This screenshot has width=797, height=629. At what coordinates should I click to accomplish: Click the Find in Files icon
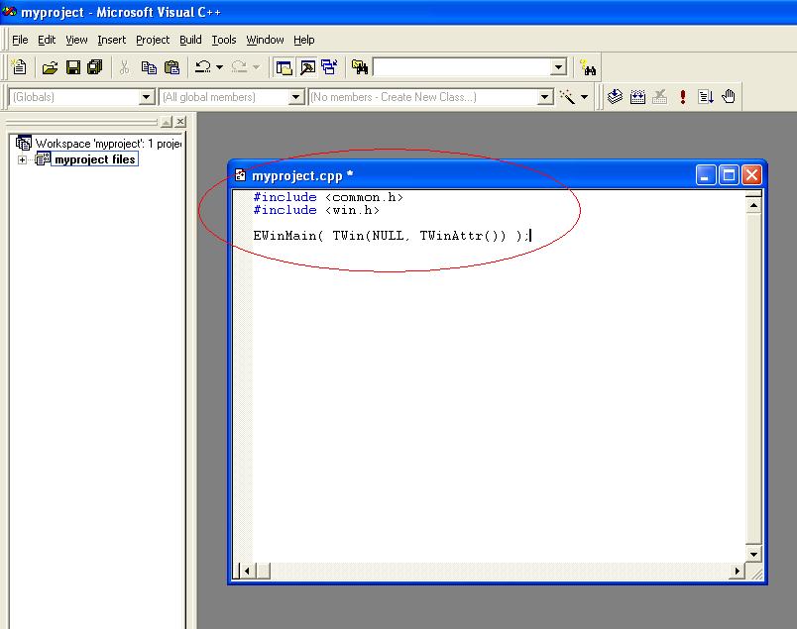click(360, 67)
